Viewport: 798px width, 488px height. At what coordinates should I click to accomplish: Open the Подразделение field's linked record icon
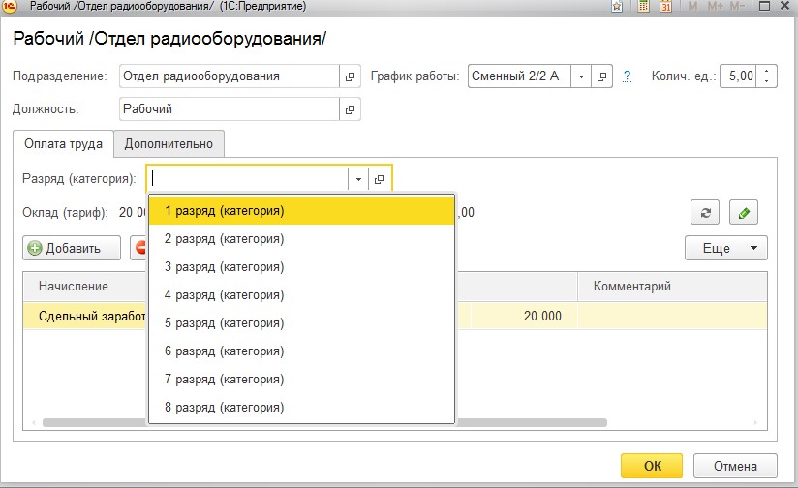(350, 76)
